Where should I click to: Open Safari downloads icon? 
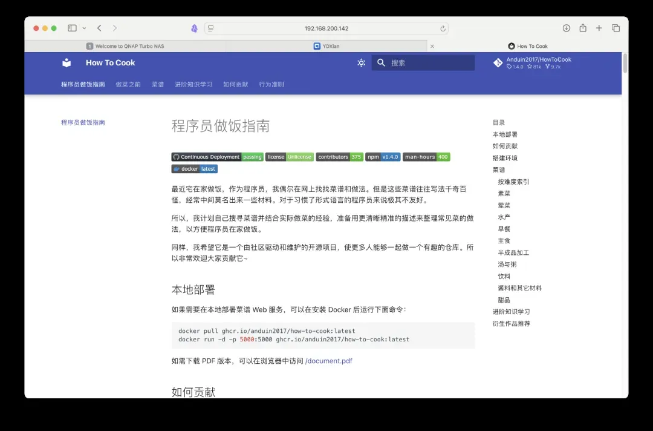point(567,28)
